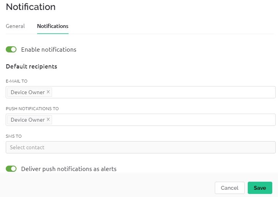Click the PUSH NOTIFICATIONS TO field label
The height and width of the screenshot is (197, 278).
32,109
